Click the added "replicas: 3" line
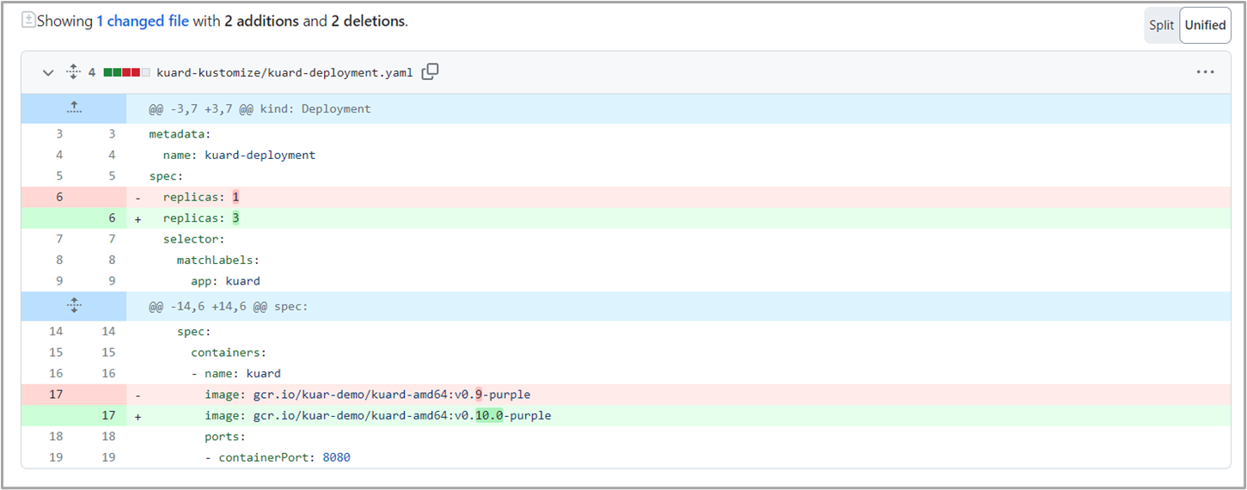Viewport: 1247px width, 490px height. (201, 218)
